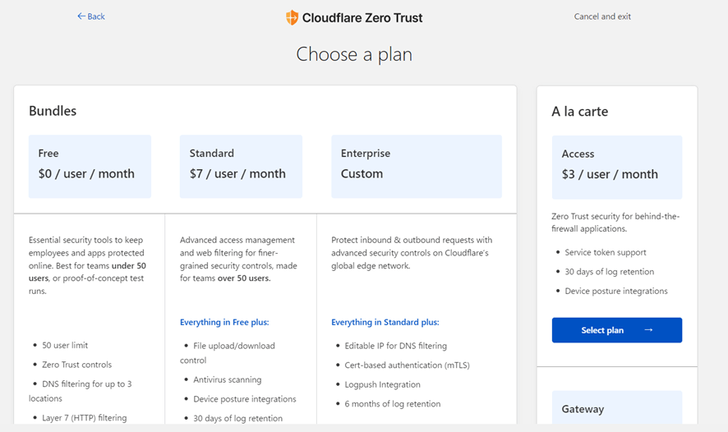This screenshot has height=432, width=728.
Task: Click the Service token support item
Action: pos(605,252)
